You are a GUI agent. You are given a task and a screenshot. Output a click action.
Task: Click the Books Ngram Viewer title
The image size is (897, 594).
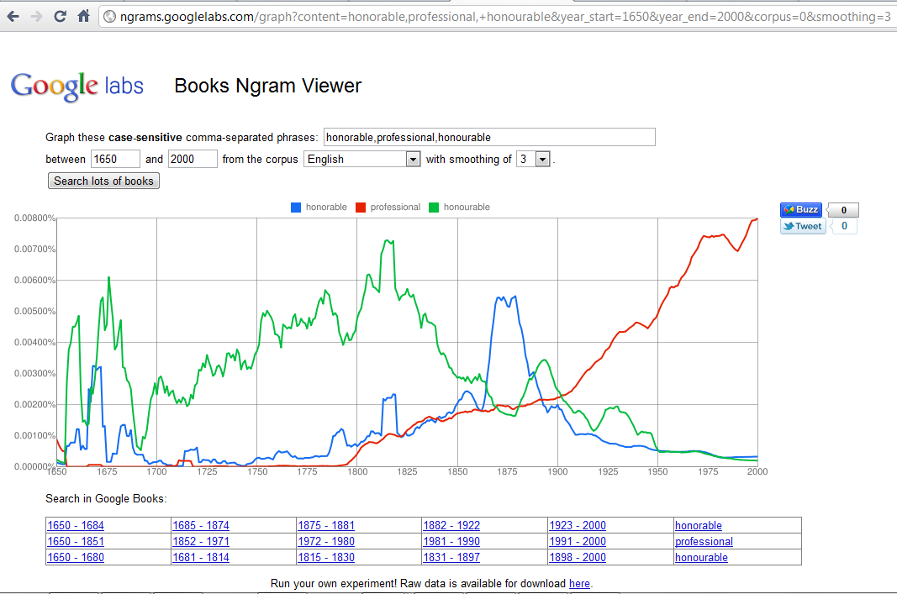click(267, 86)
